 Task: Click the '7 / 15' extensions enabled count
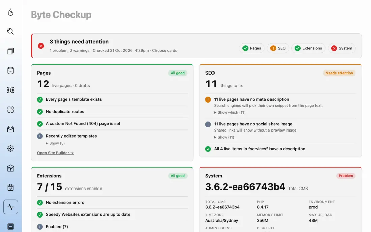(x=50, y=187)
